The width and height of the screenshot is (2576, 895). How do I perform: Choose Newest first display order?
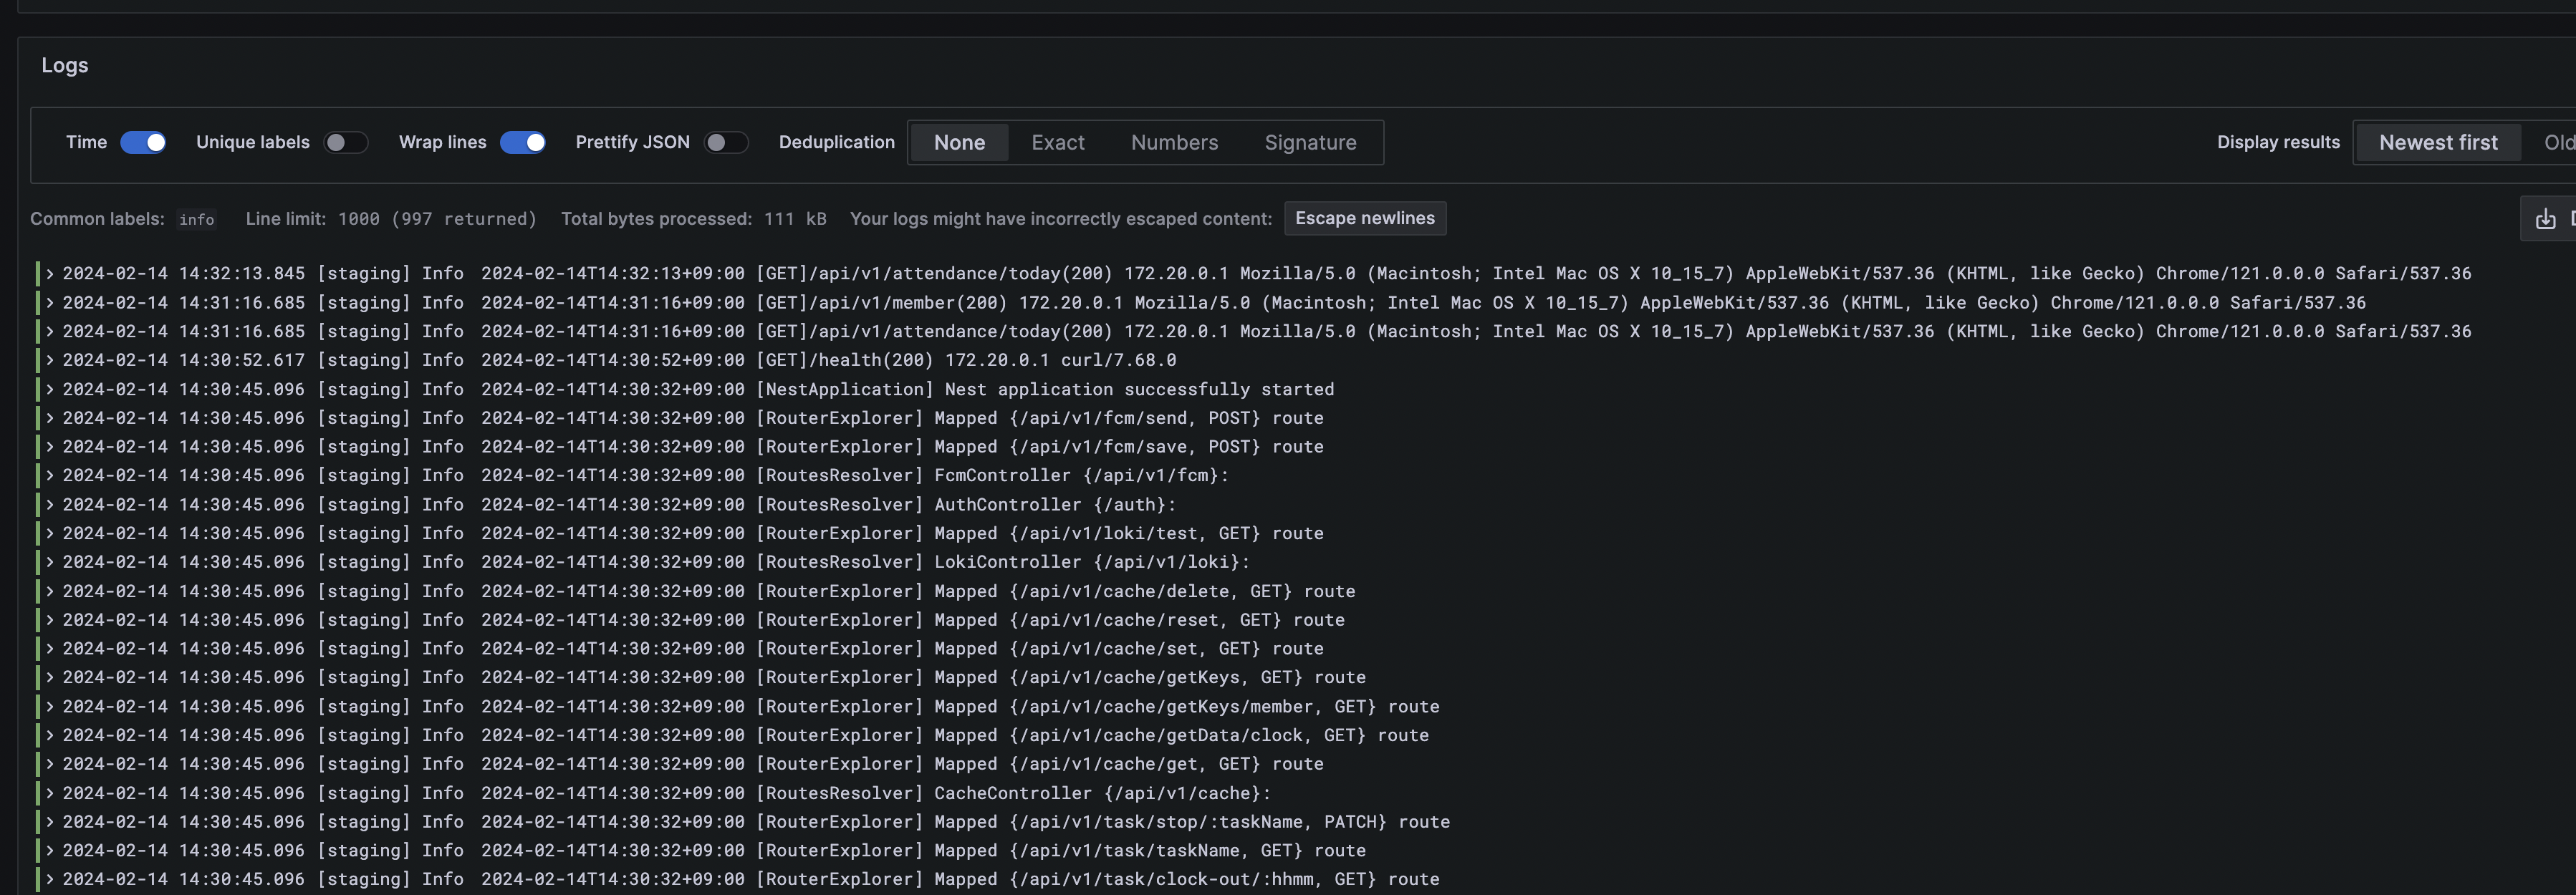pos(2437,142)
